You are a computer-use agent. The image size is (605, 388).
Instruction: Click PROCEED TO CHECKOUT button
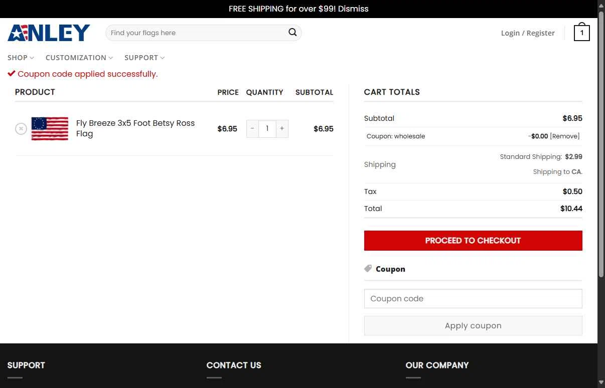[x=473, y=241]
